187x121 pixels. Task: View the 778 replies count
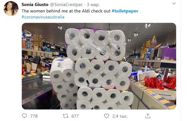[x=34, y=116]
